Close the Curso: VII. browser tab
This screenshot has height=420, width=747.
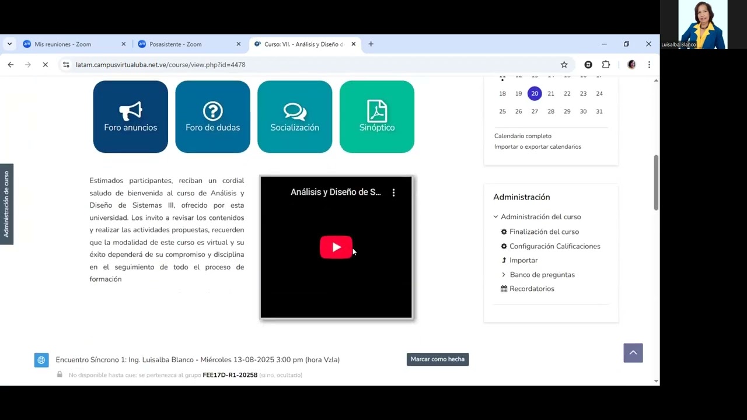pyautogui.click(x=353, y=44)
